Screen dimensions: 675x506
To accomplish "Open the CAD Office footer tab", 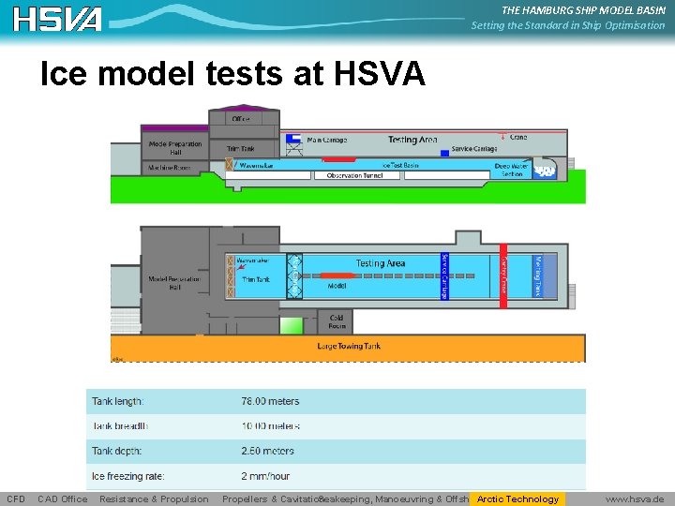I will click(x=63, y=499).
